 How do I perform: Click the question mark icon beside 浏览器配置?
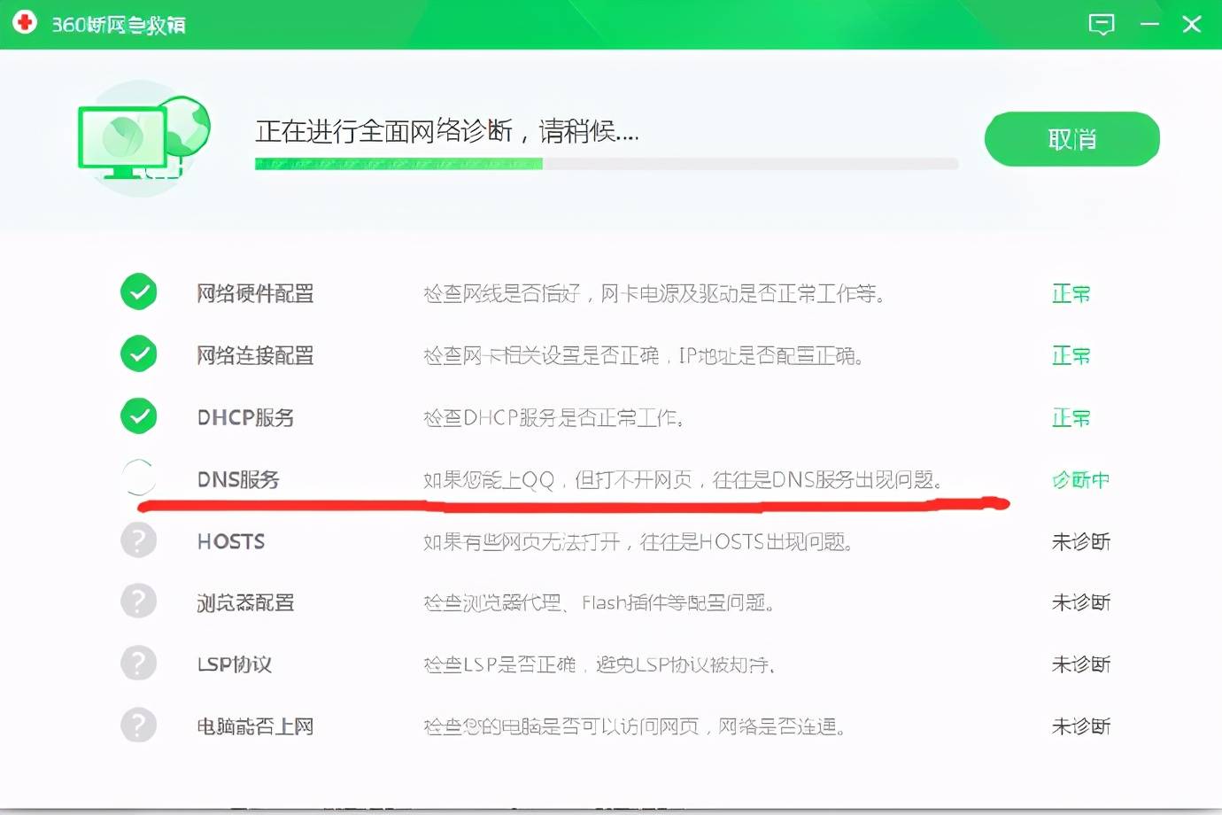(x=138, y=601)
